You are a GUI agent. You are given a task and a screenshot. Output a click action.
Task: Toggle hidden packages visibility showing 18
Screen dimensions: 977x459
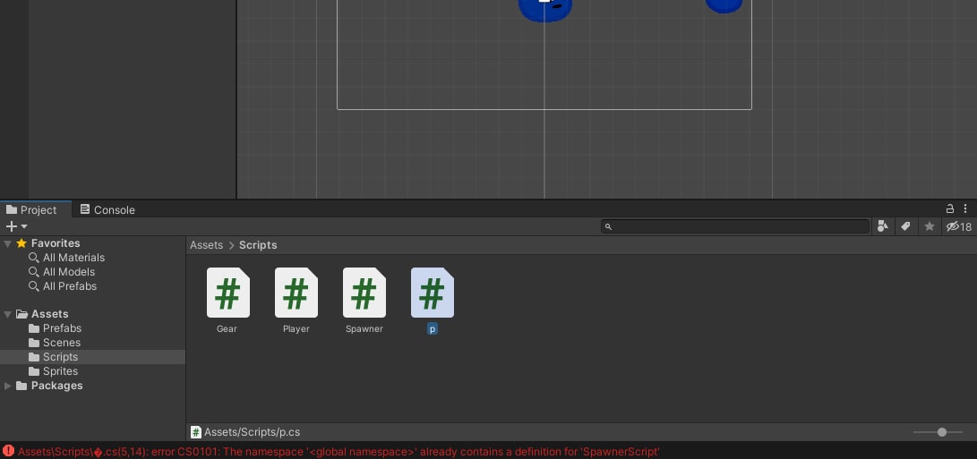959,226
